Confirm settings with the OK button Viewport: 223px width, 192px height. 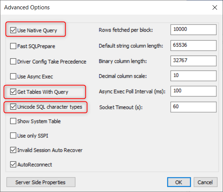tap(179, 182)
